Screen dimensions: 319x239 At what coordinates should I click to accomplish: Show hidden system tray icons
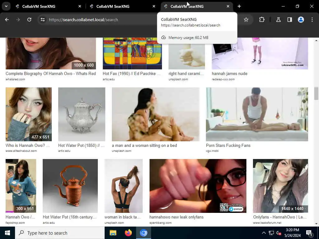coord(264,233)
